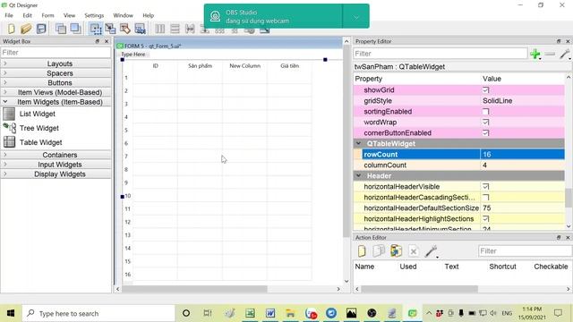573x322 pixels.
Task: Click the New Column header in table
Action: pyautogui.click(x=244, y=65)
